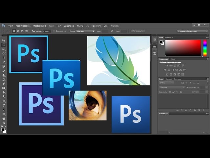
Task: Switch to the Образцы tab
Action: tap(169, 38)
